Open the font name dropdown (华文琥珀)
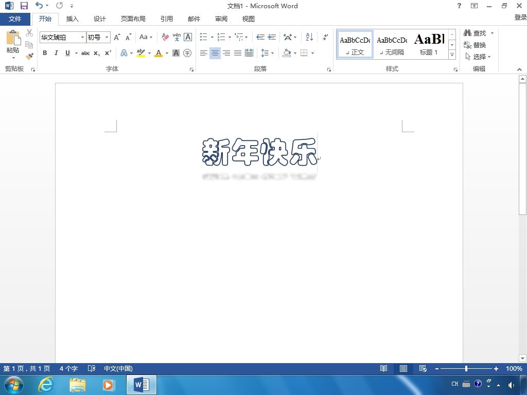Viewport: 527px width, 395px height. [82, 37]
